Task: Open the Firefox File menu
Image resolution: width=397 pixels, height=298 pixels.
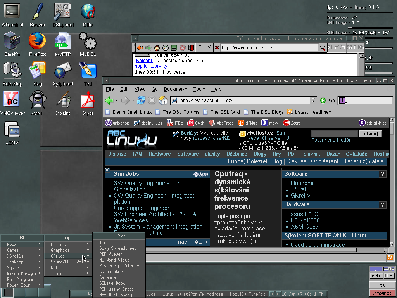Action: point(110,89)
